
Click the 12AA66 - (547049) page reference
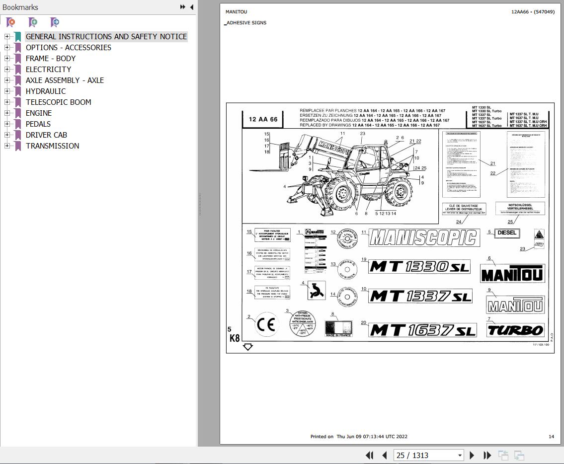coord(533,12)
